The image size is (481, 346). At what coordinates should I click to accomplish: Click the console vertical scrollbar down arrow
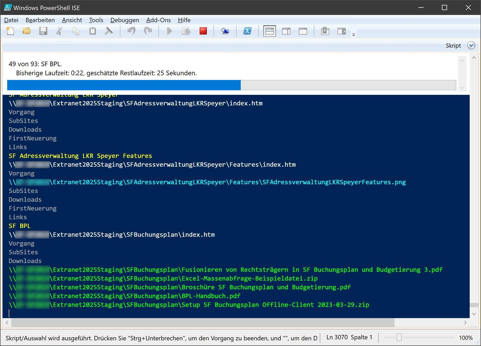pyautogui.click(x=474, y=314)
